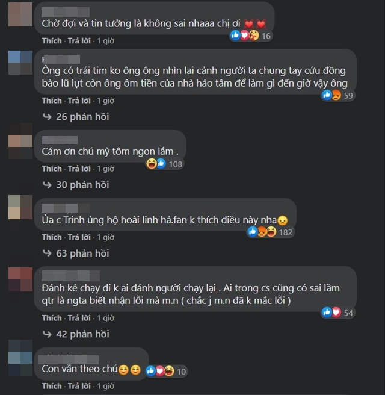Reply to the 'Đánh kẻ chạy đi' comment
This screenshot has height=395, width=385.
79,318
